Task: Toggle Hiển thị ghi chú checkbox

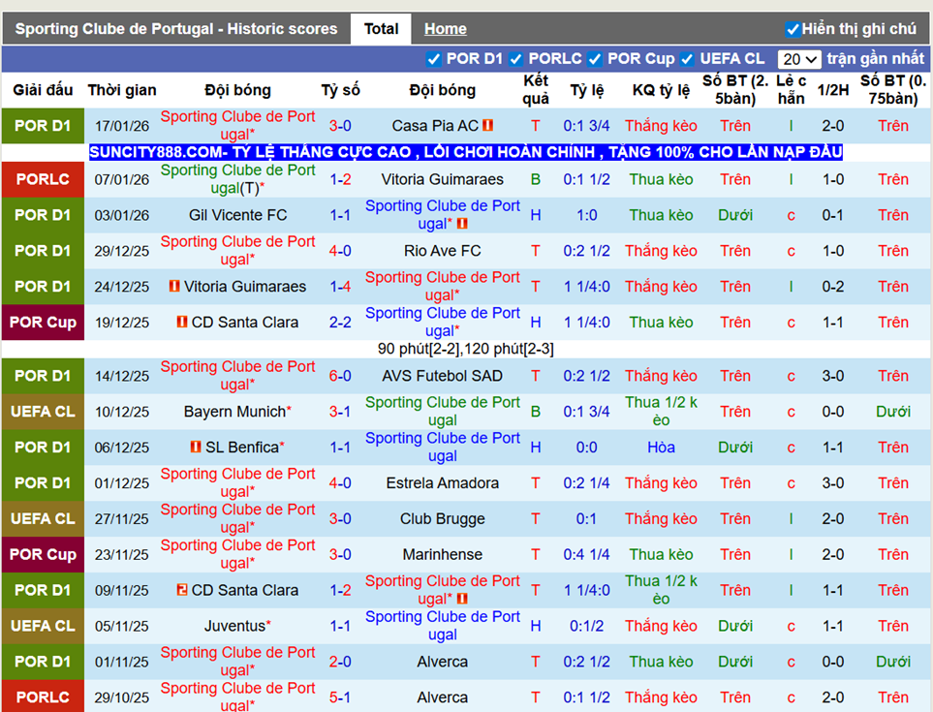Action: point(792,29)
